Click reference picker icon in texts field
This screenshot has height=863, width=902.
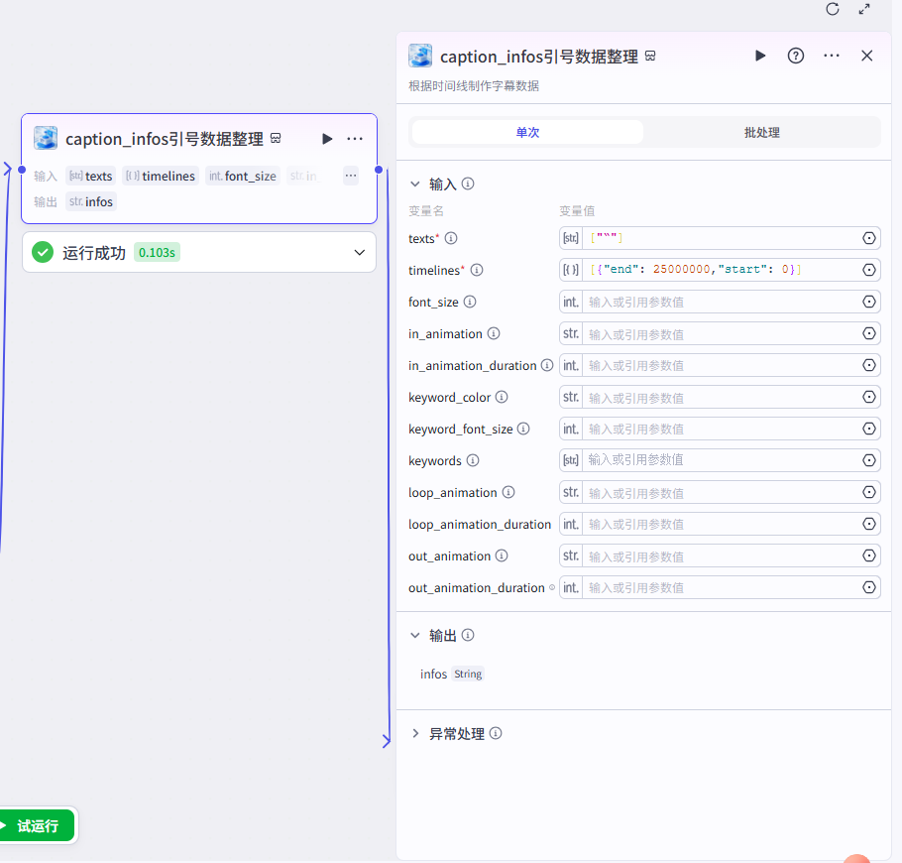[869, 238]
